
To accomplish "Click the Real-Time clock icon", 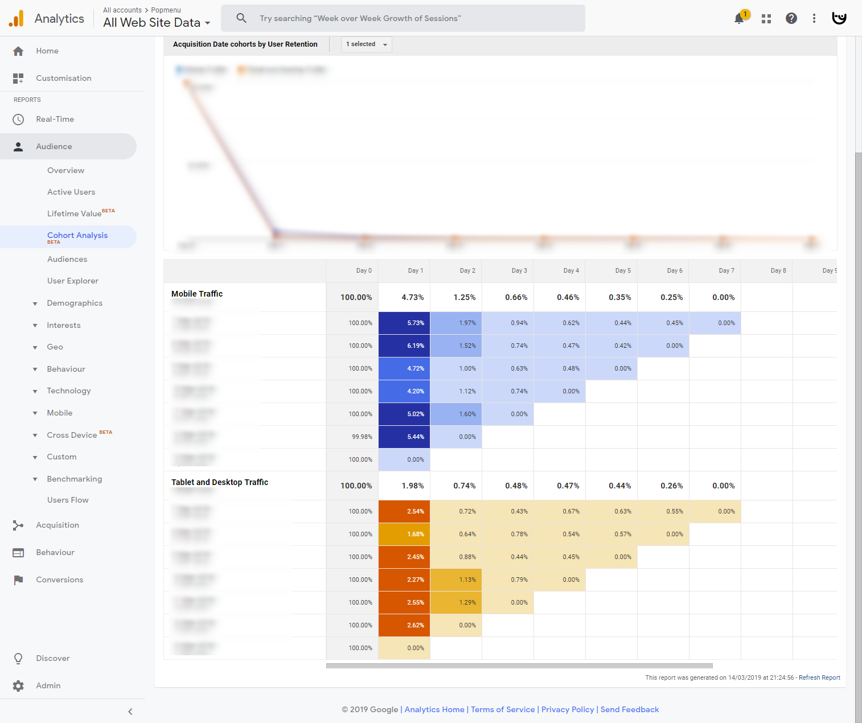I will tap(18, 120).
